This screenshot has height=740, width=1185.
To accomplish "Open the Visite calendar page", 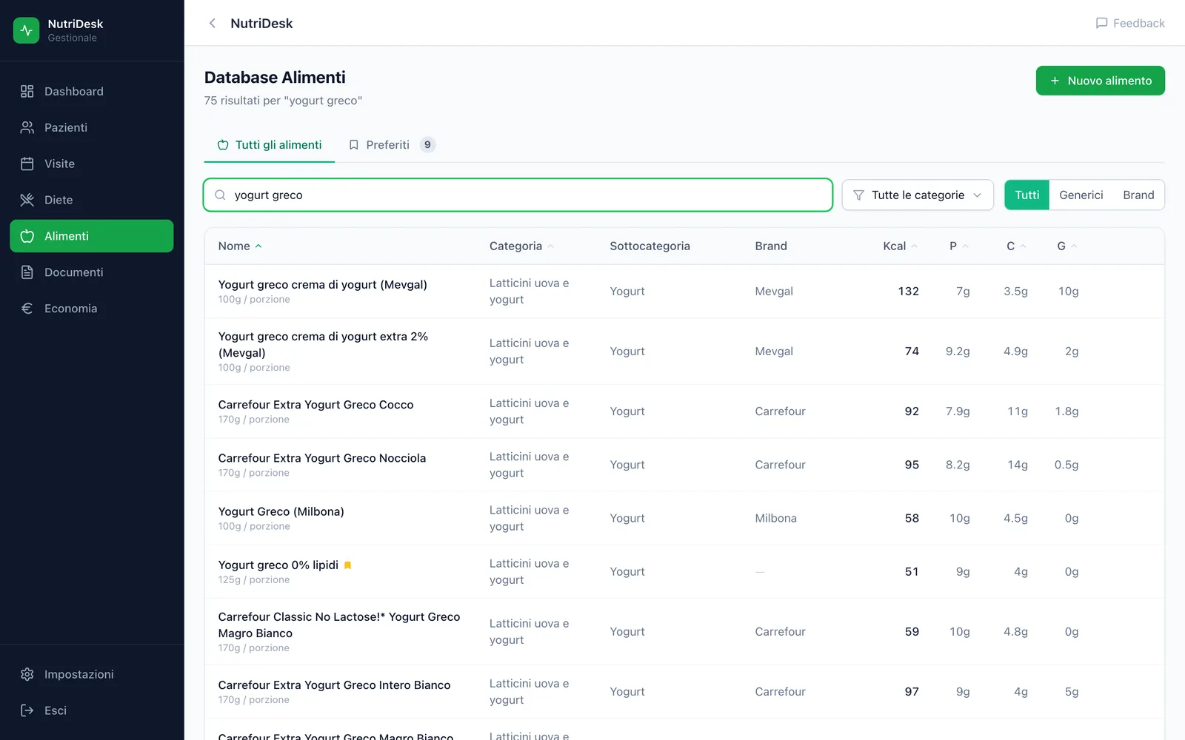I will tap(92, 164).
